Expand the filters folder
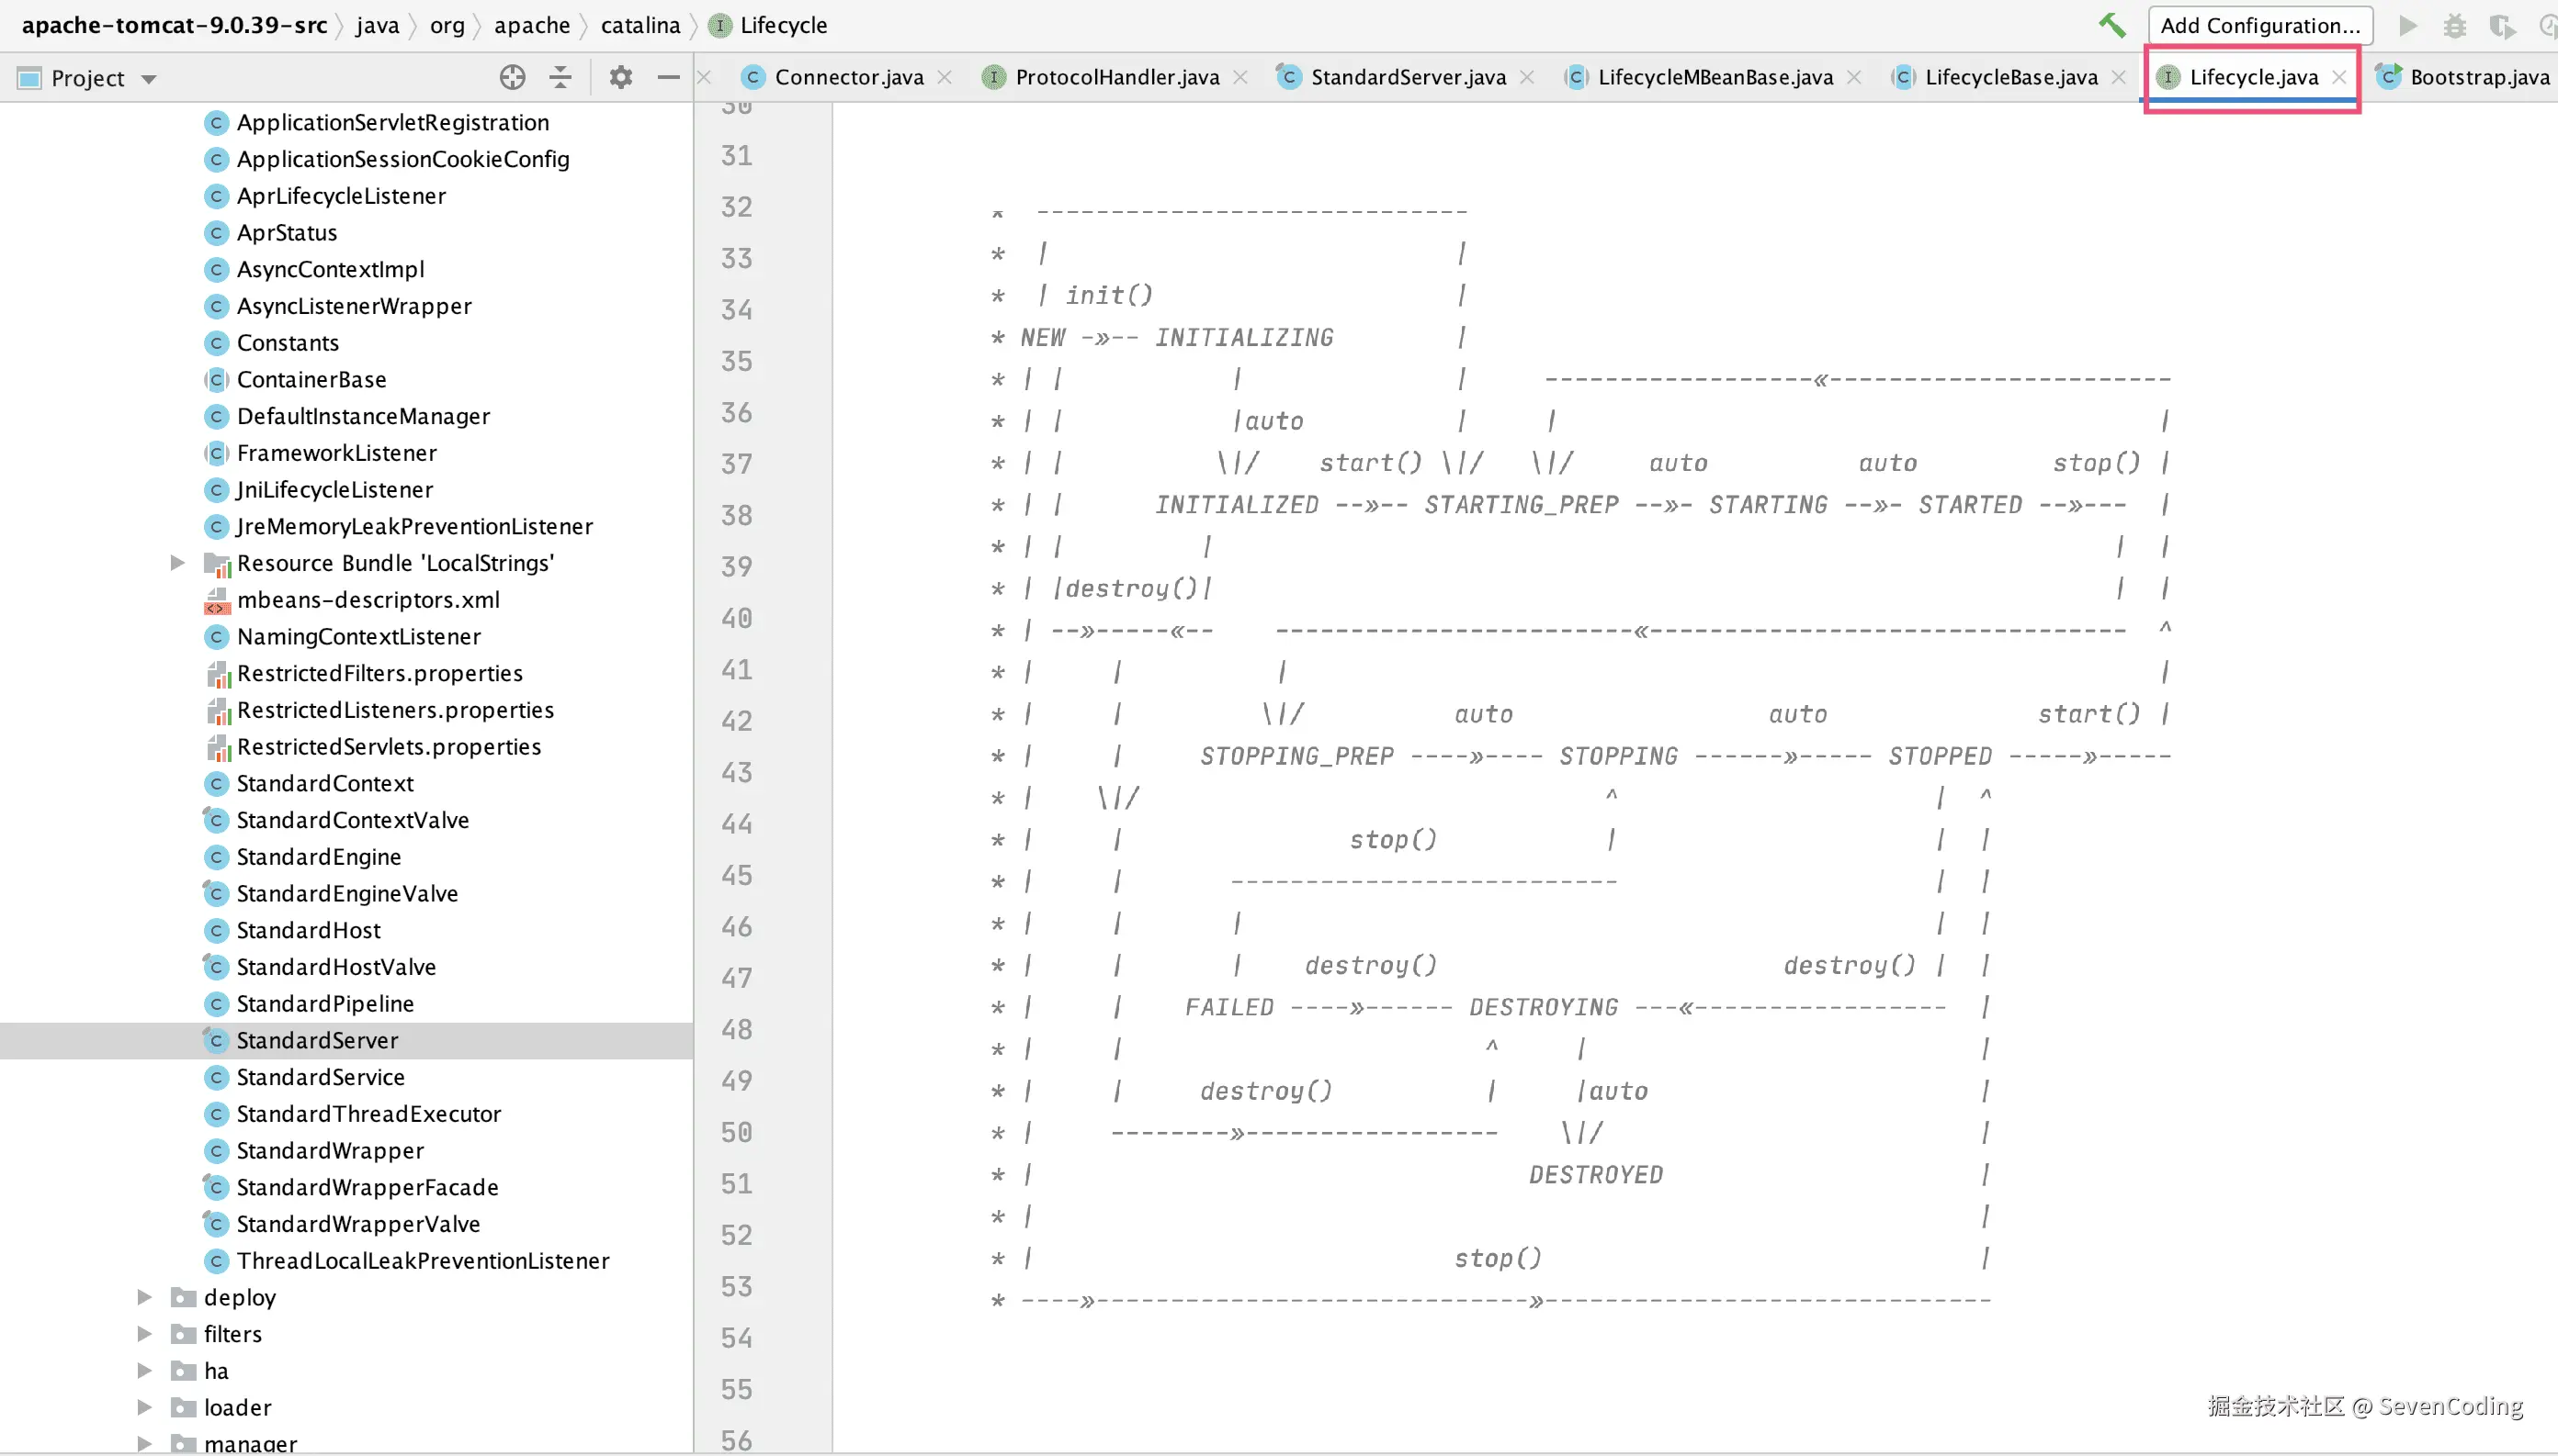 click(144, 1334)
